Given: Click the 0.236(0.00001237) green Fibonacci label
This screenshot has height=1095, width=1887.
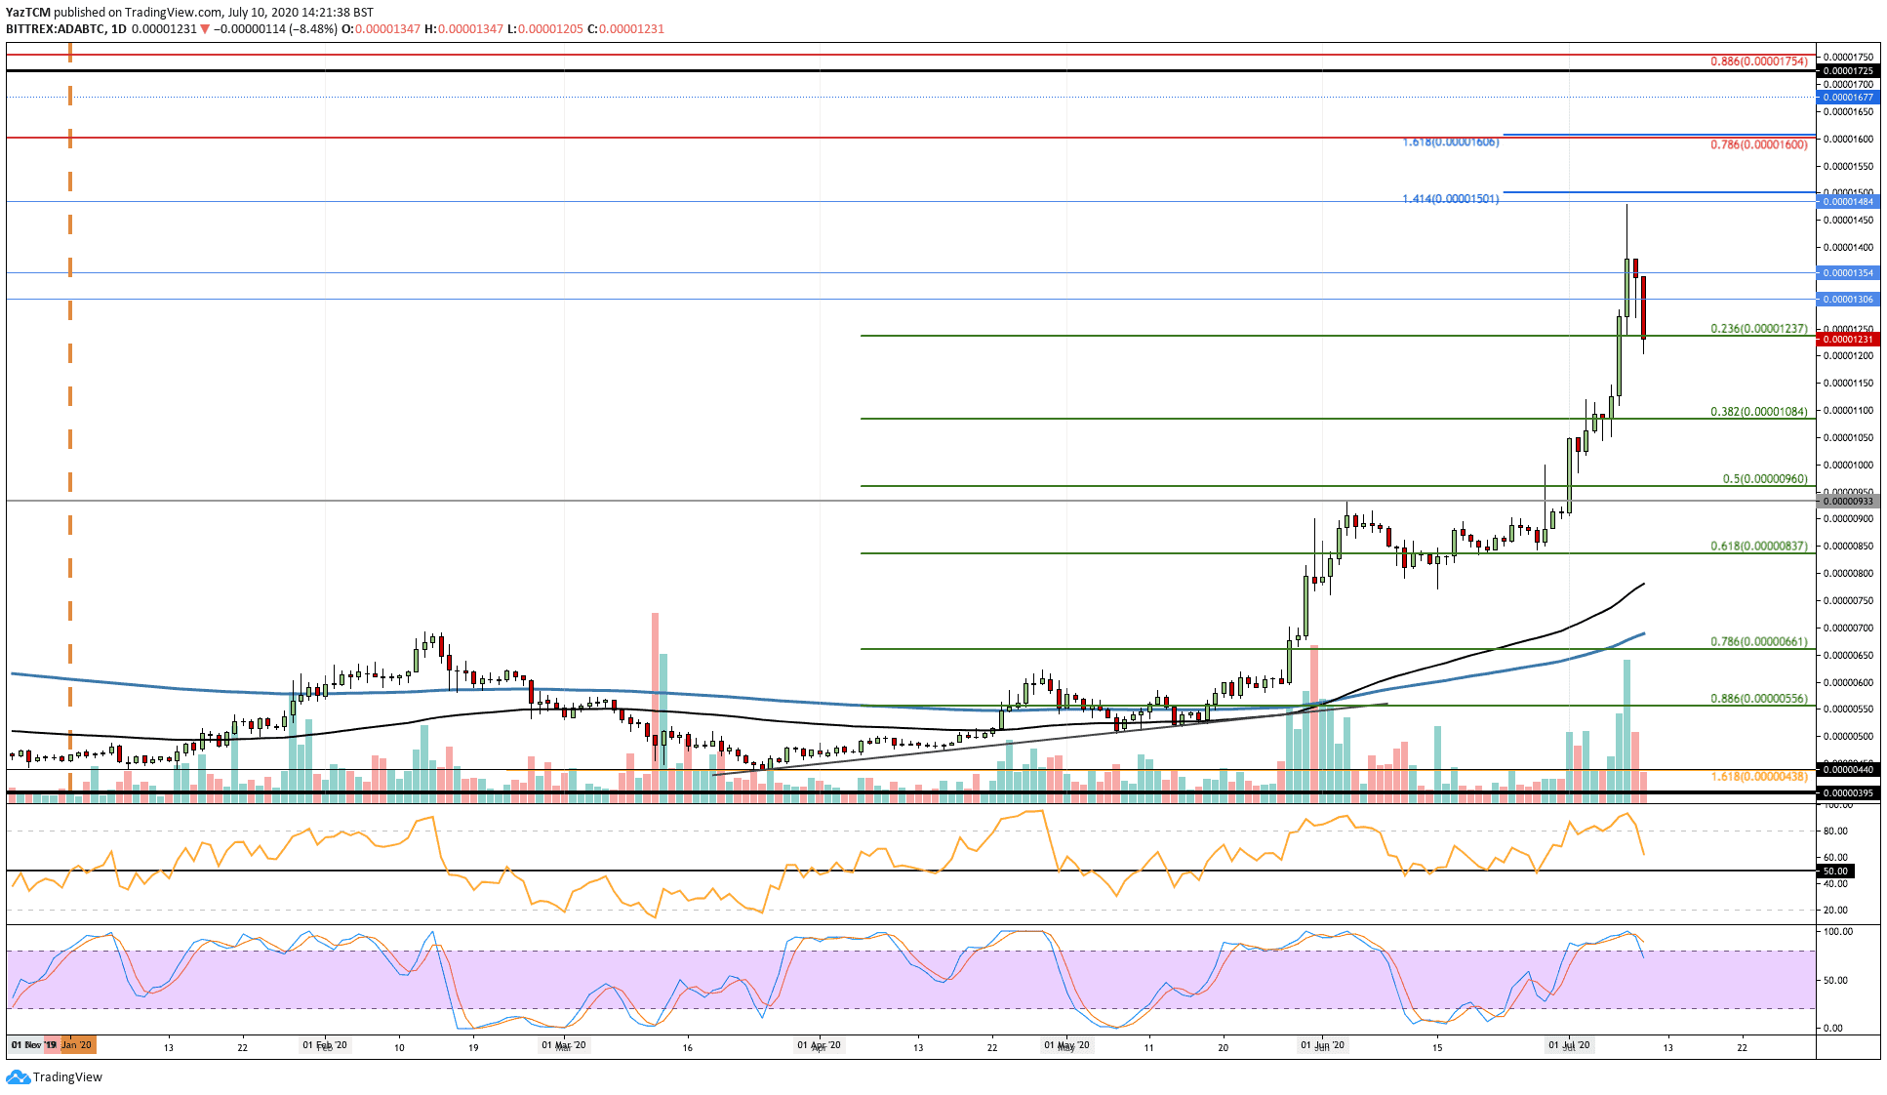Looking at the screenshot, I should (x=1759, y=329).
